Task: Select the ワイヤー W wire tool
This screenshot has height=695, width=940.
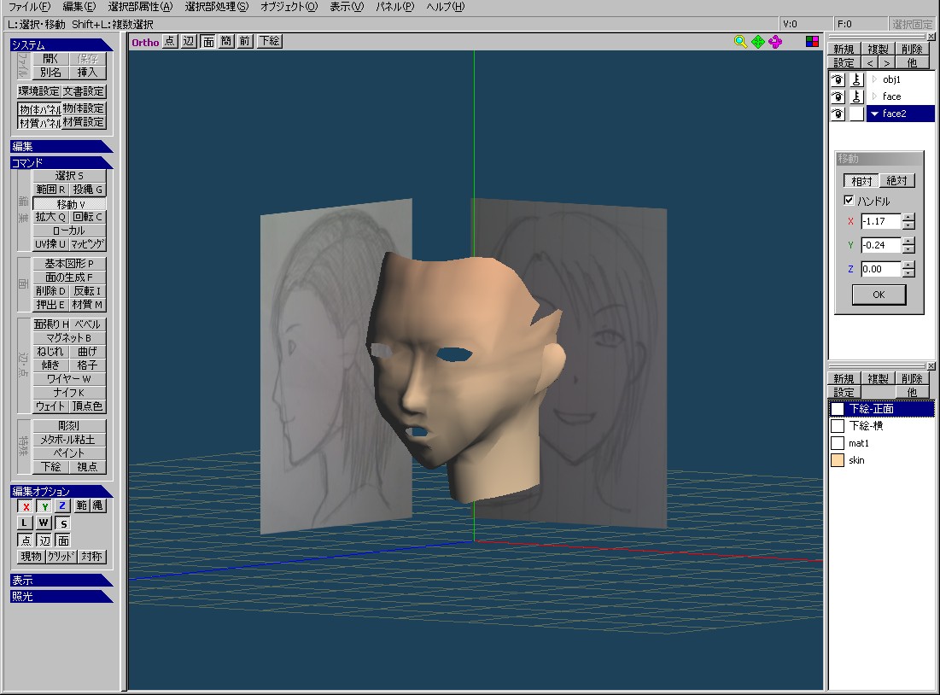Action: pos(69,378)
